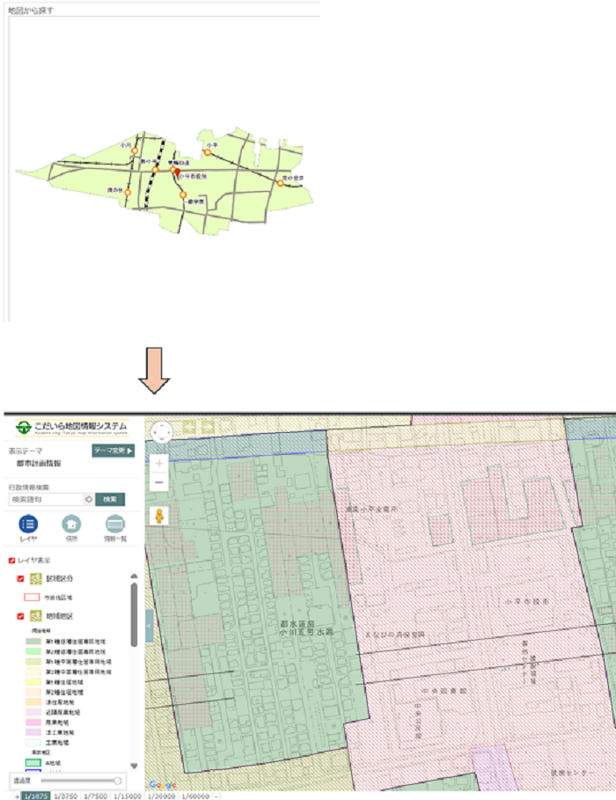Click the map zoom in plus button

[x=159, y=463]
